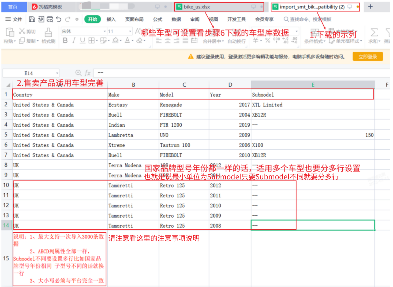This screenshot has height=287, width=393.
Task: Redo the last undone action
Action: tap(68, 19)
